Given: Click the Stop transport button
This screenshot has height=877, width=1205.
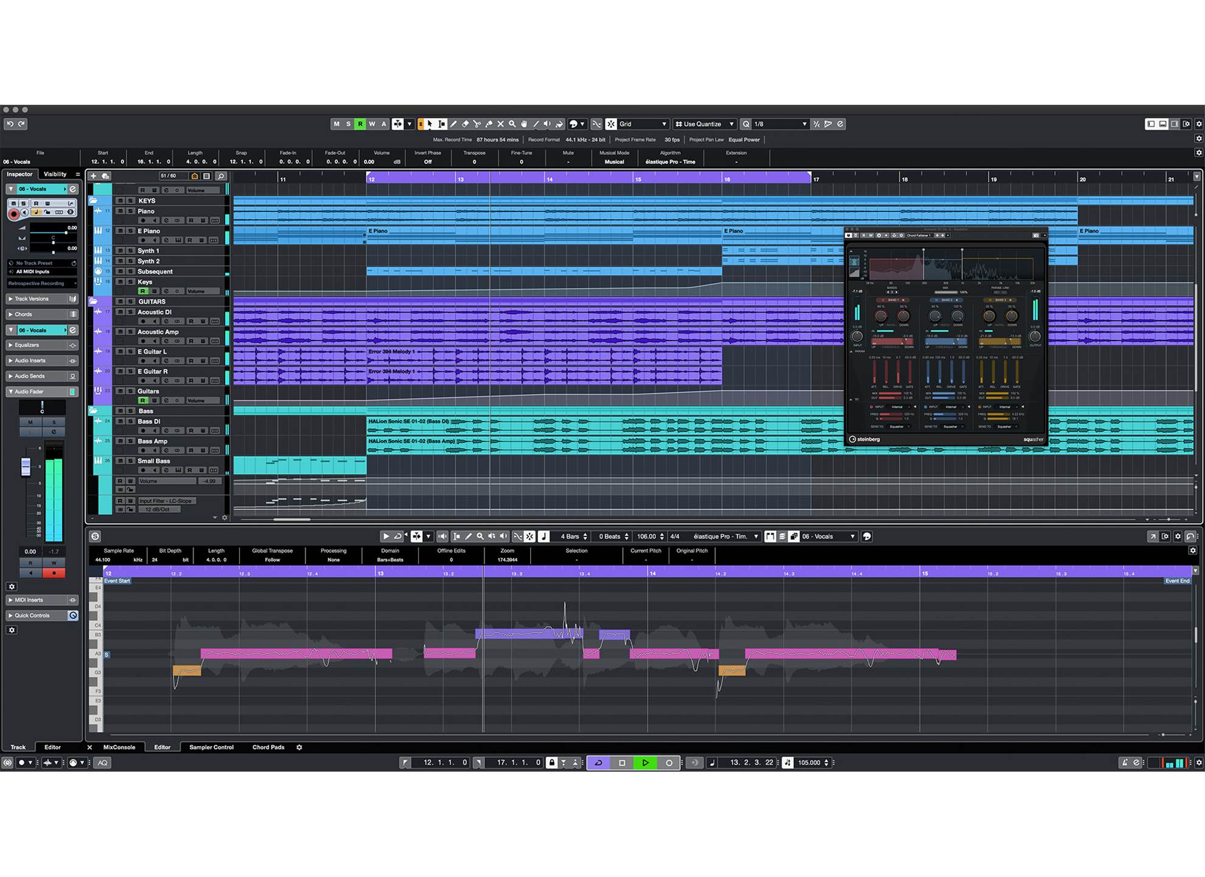Looking at the screenshot, I should (x=622, y=763).
